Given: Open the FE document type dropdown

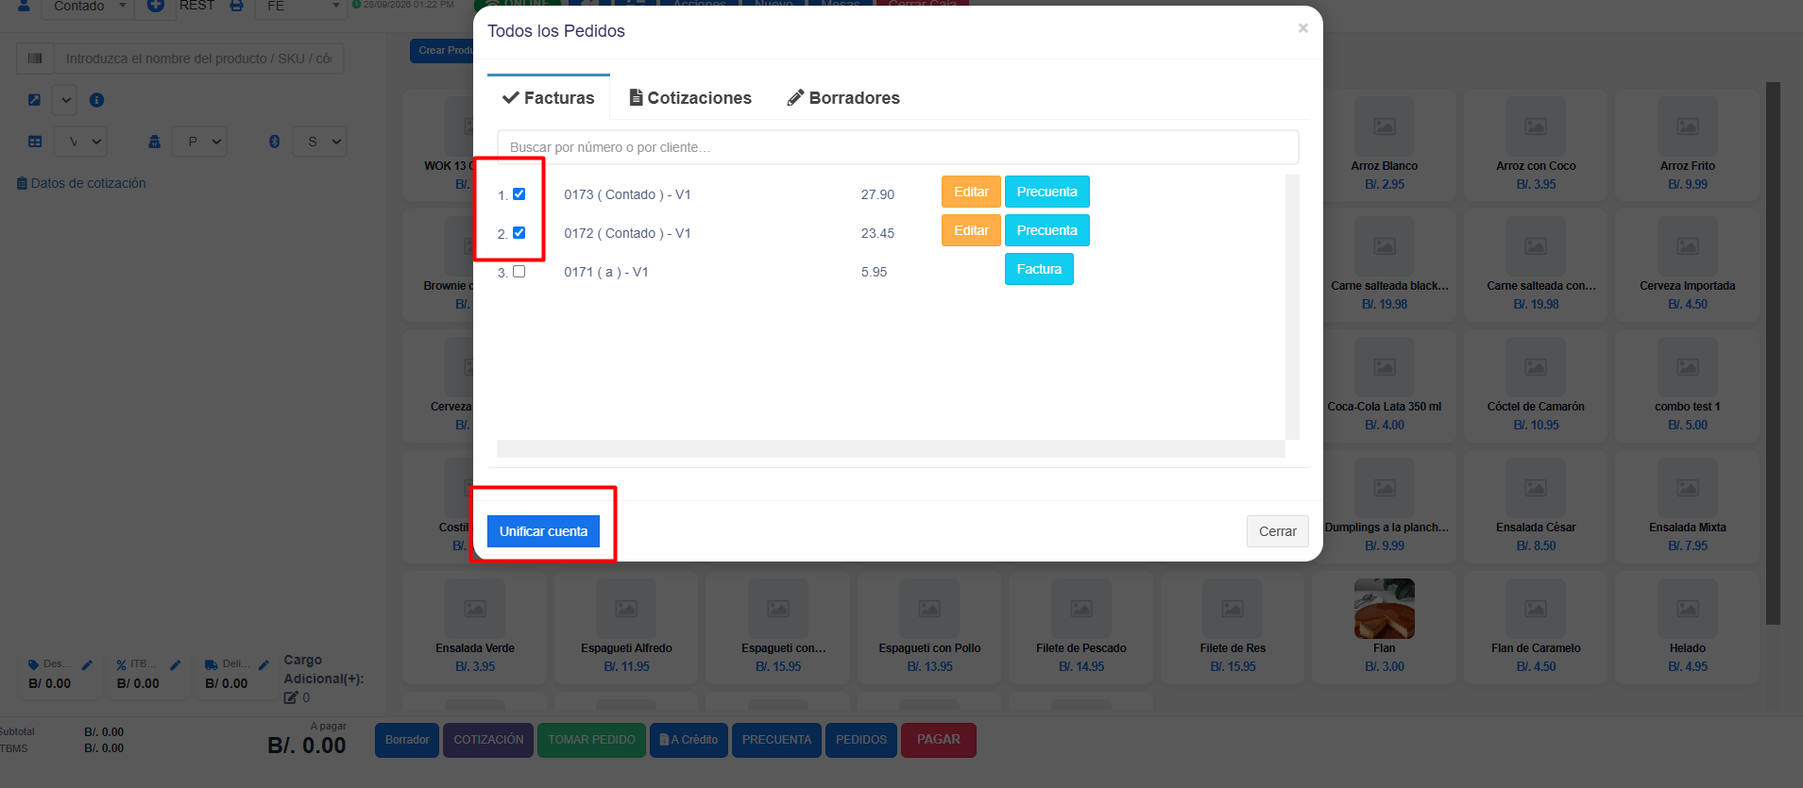Looking at the screenshot, I should (301, 7).
